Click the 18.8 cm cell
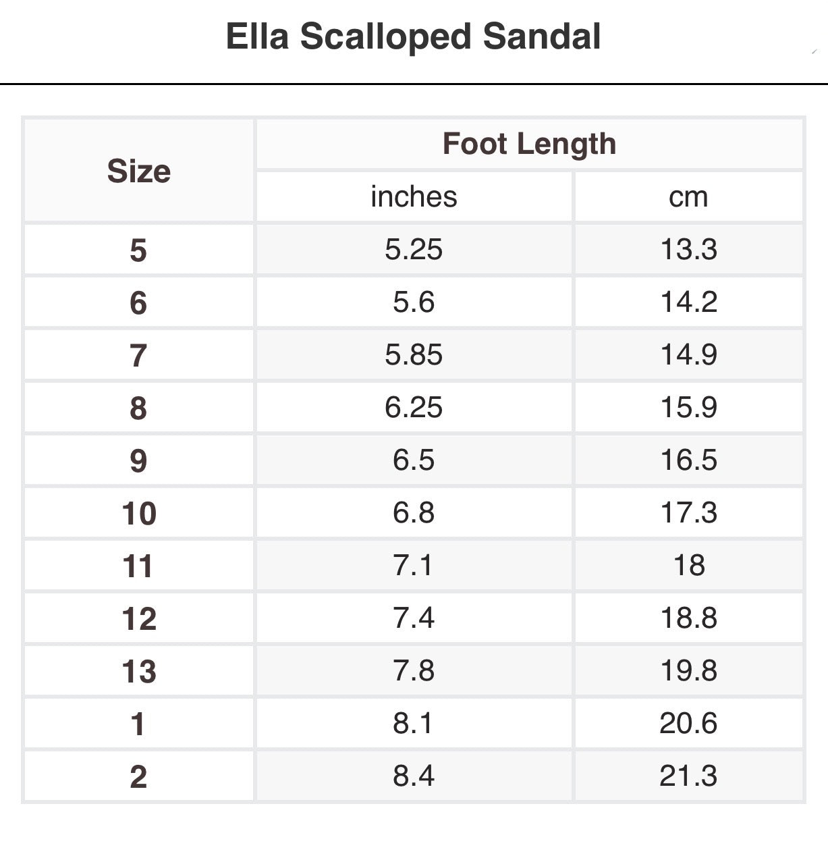 point(688,618)
